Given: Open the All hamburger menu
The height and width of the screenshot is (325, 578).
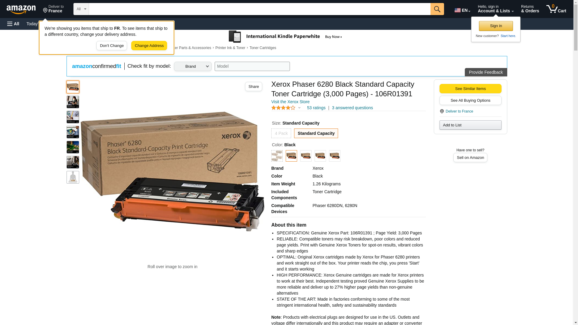Looking at the screenshot, I should (x=13, y=24).
